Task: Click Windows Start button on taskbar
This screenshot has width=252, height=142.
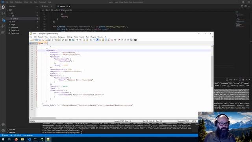Action: (x=3, y=139)
